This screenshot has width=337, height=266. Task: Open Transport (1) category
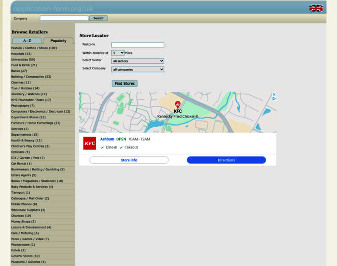(21, 193)
